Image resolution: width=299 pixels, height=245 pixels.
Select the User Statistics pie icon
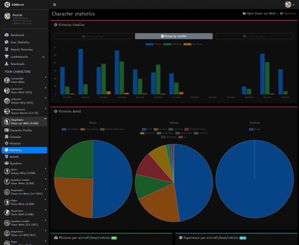[7, 42]
